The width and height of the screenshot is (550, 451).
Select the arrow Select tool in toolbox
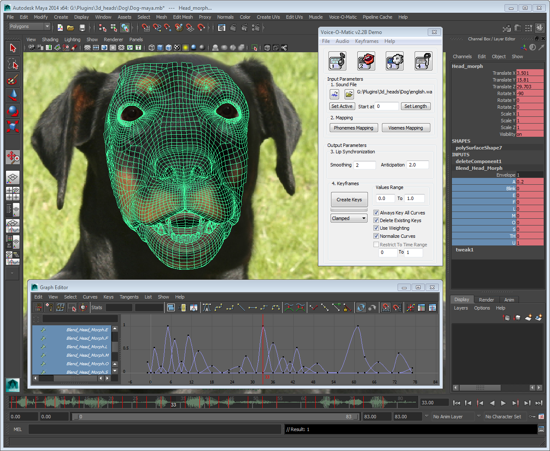point(13,48)
